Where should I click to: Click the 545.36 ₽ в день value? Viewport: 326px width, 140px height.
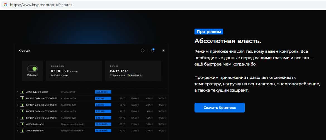click(x=59, y=75)
